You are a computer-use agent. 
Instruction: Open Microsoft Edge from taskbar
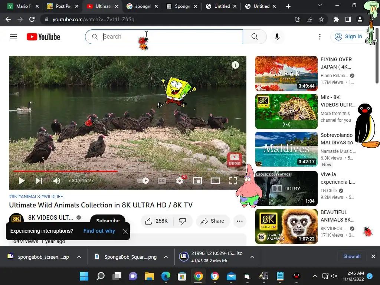(x=166, y=276)
